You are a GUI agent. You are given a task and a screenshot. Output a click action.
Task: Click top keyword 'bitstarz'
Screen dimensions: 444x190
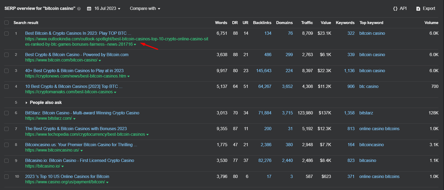click(x=367, y=113)
